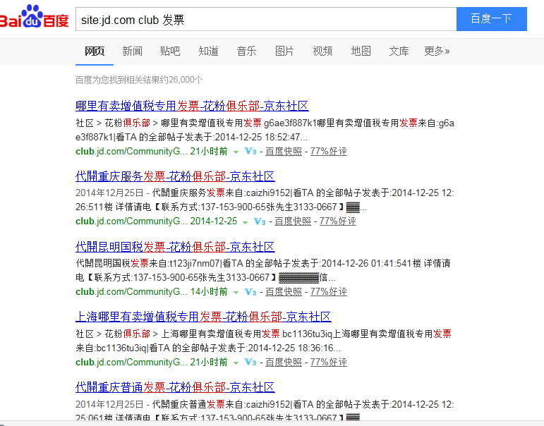The width and height of the screenshot is (544, 426).
Task: Click 77%好评 in 上海哪里有卖 result
Action: click(329, 363)
